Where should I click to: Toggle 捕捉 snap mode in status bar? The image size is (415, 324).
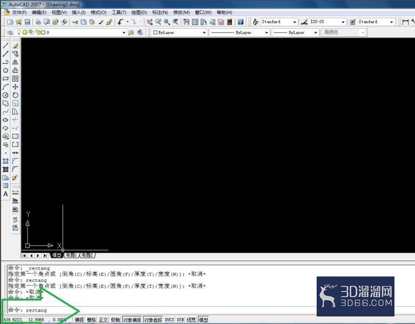pyautogui.click(x=79, y=320)
